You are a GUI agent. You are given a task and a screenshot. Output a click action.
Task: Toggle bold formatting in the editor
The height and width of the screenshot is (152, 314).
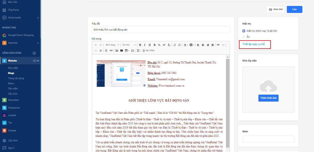(x=140, y=45)
